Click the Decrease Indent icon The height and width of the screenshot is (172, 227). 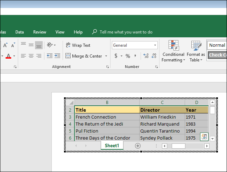49,56
